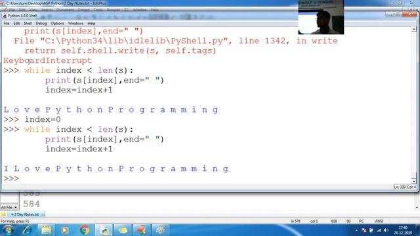Click the 'Ln: 339 Col: 4' status indicator
The width and height of the screenshot is (420, 236).
coord(404,187)
